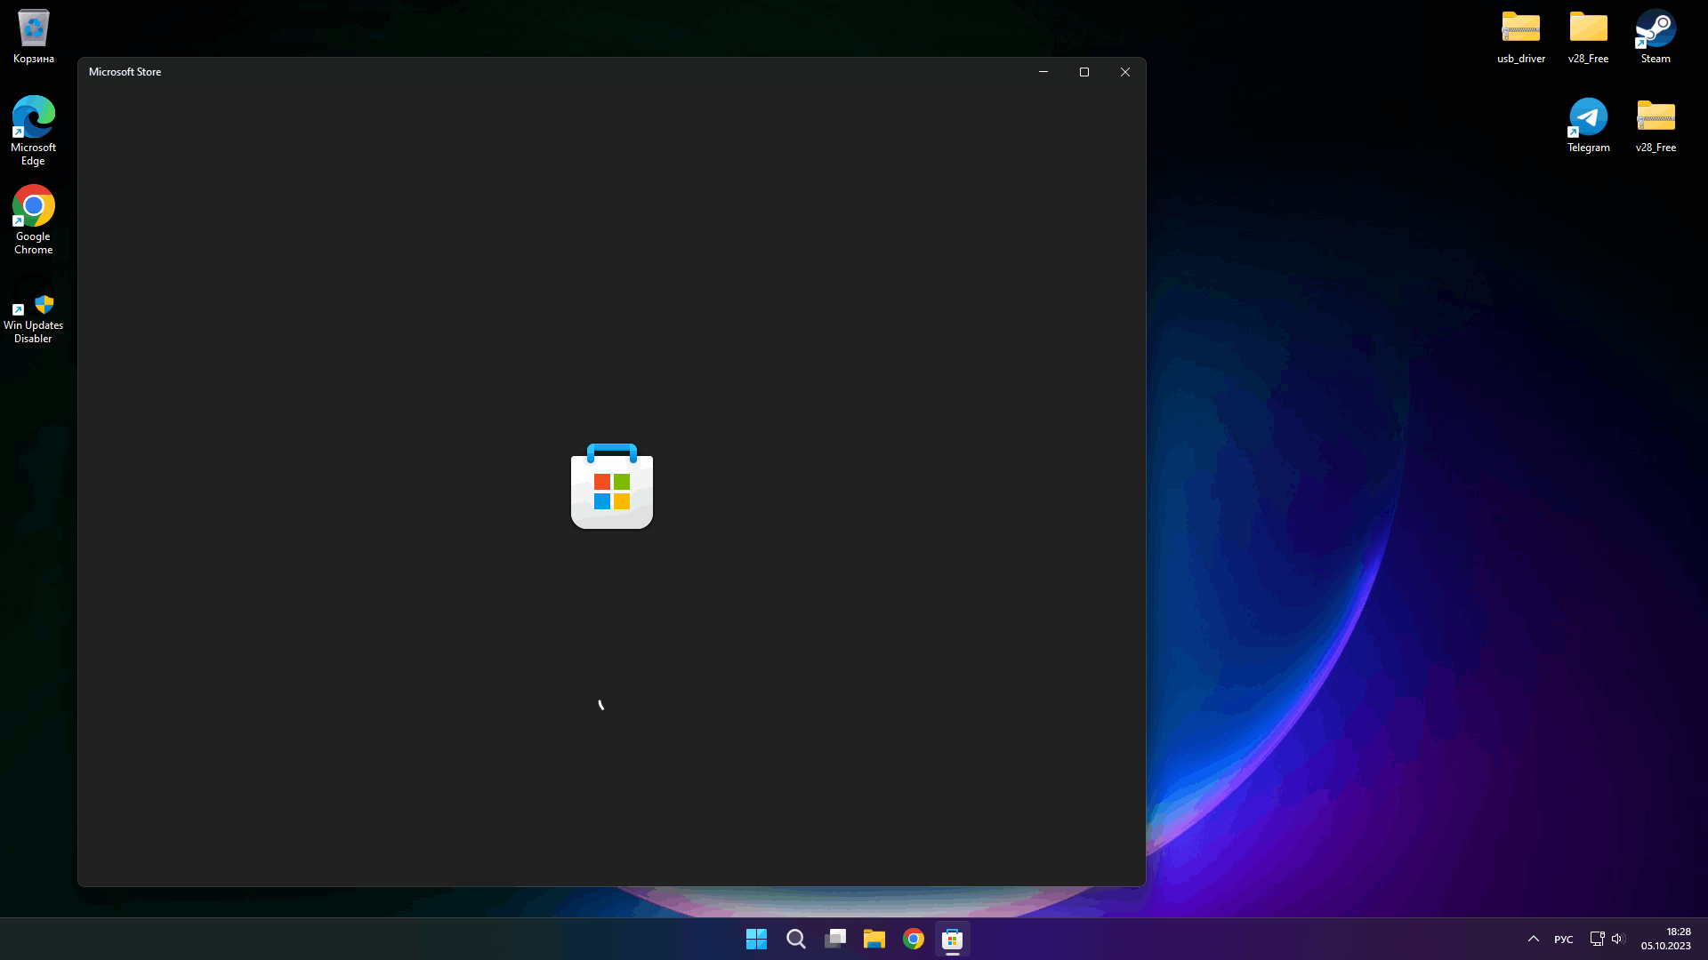Open the clock and date 05.10.2023
This screenshot has height=960, width=1708.
pyautogui.click(x=1666, y=939)
